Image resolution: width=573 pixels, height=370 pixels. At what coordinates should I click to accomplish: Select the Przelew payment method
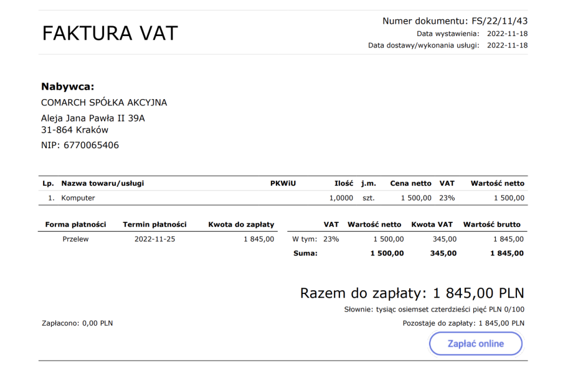pyautogui.click(x=75, y=239)
